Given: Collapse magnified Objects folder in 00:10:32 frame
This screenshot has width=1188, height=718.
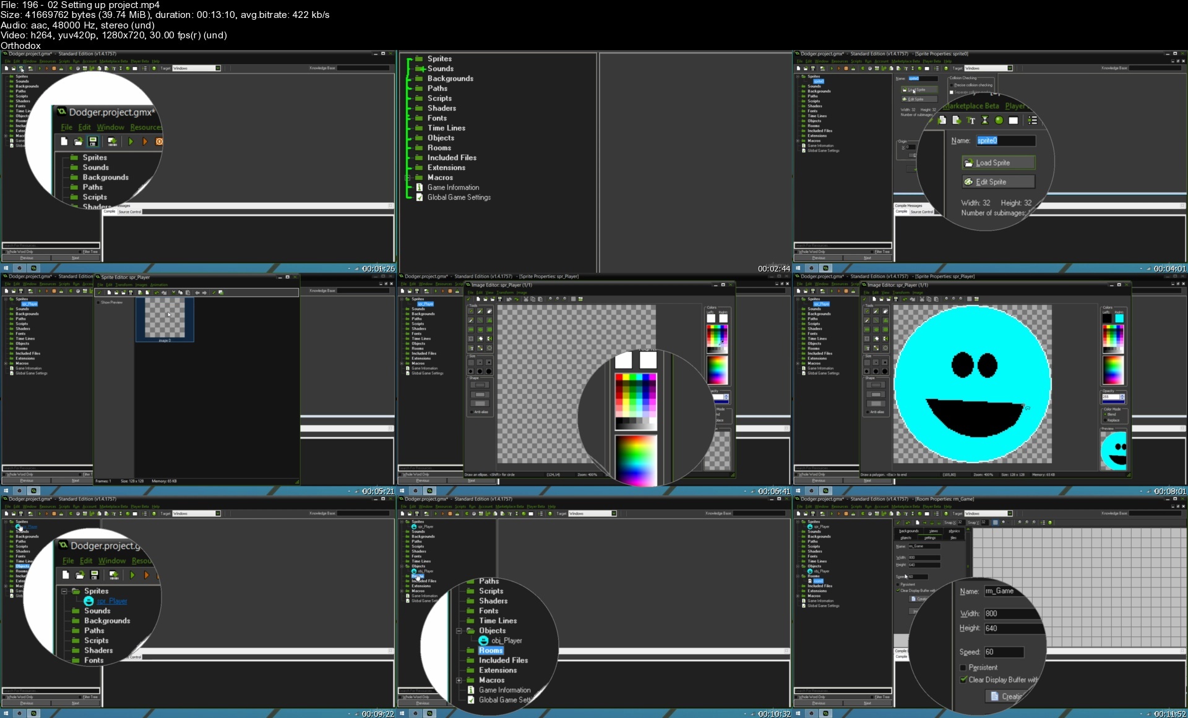Looking at the screenshot, I should [x=458, y=631].
